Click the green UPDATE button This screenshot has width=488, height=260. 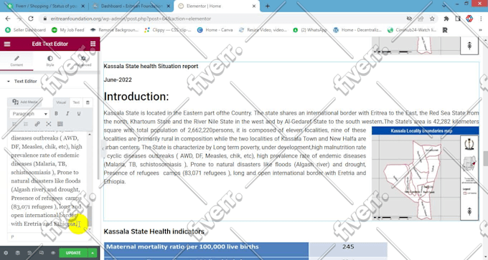click(x=73, y=253)
